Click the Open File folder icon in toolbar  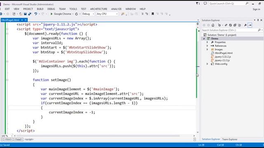(x=21, y=14)
